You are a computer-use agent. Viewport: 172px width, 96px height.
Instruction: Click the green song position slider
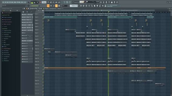click(35, 6)
